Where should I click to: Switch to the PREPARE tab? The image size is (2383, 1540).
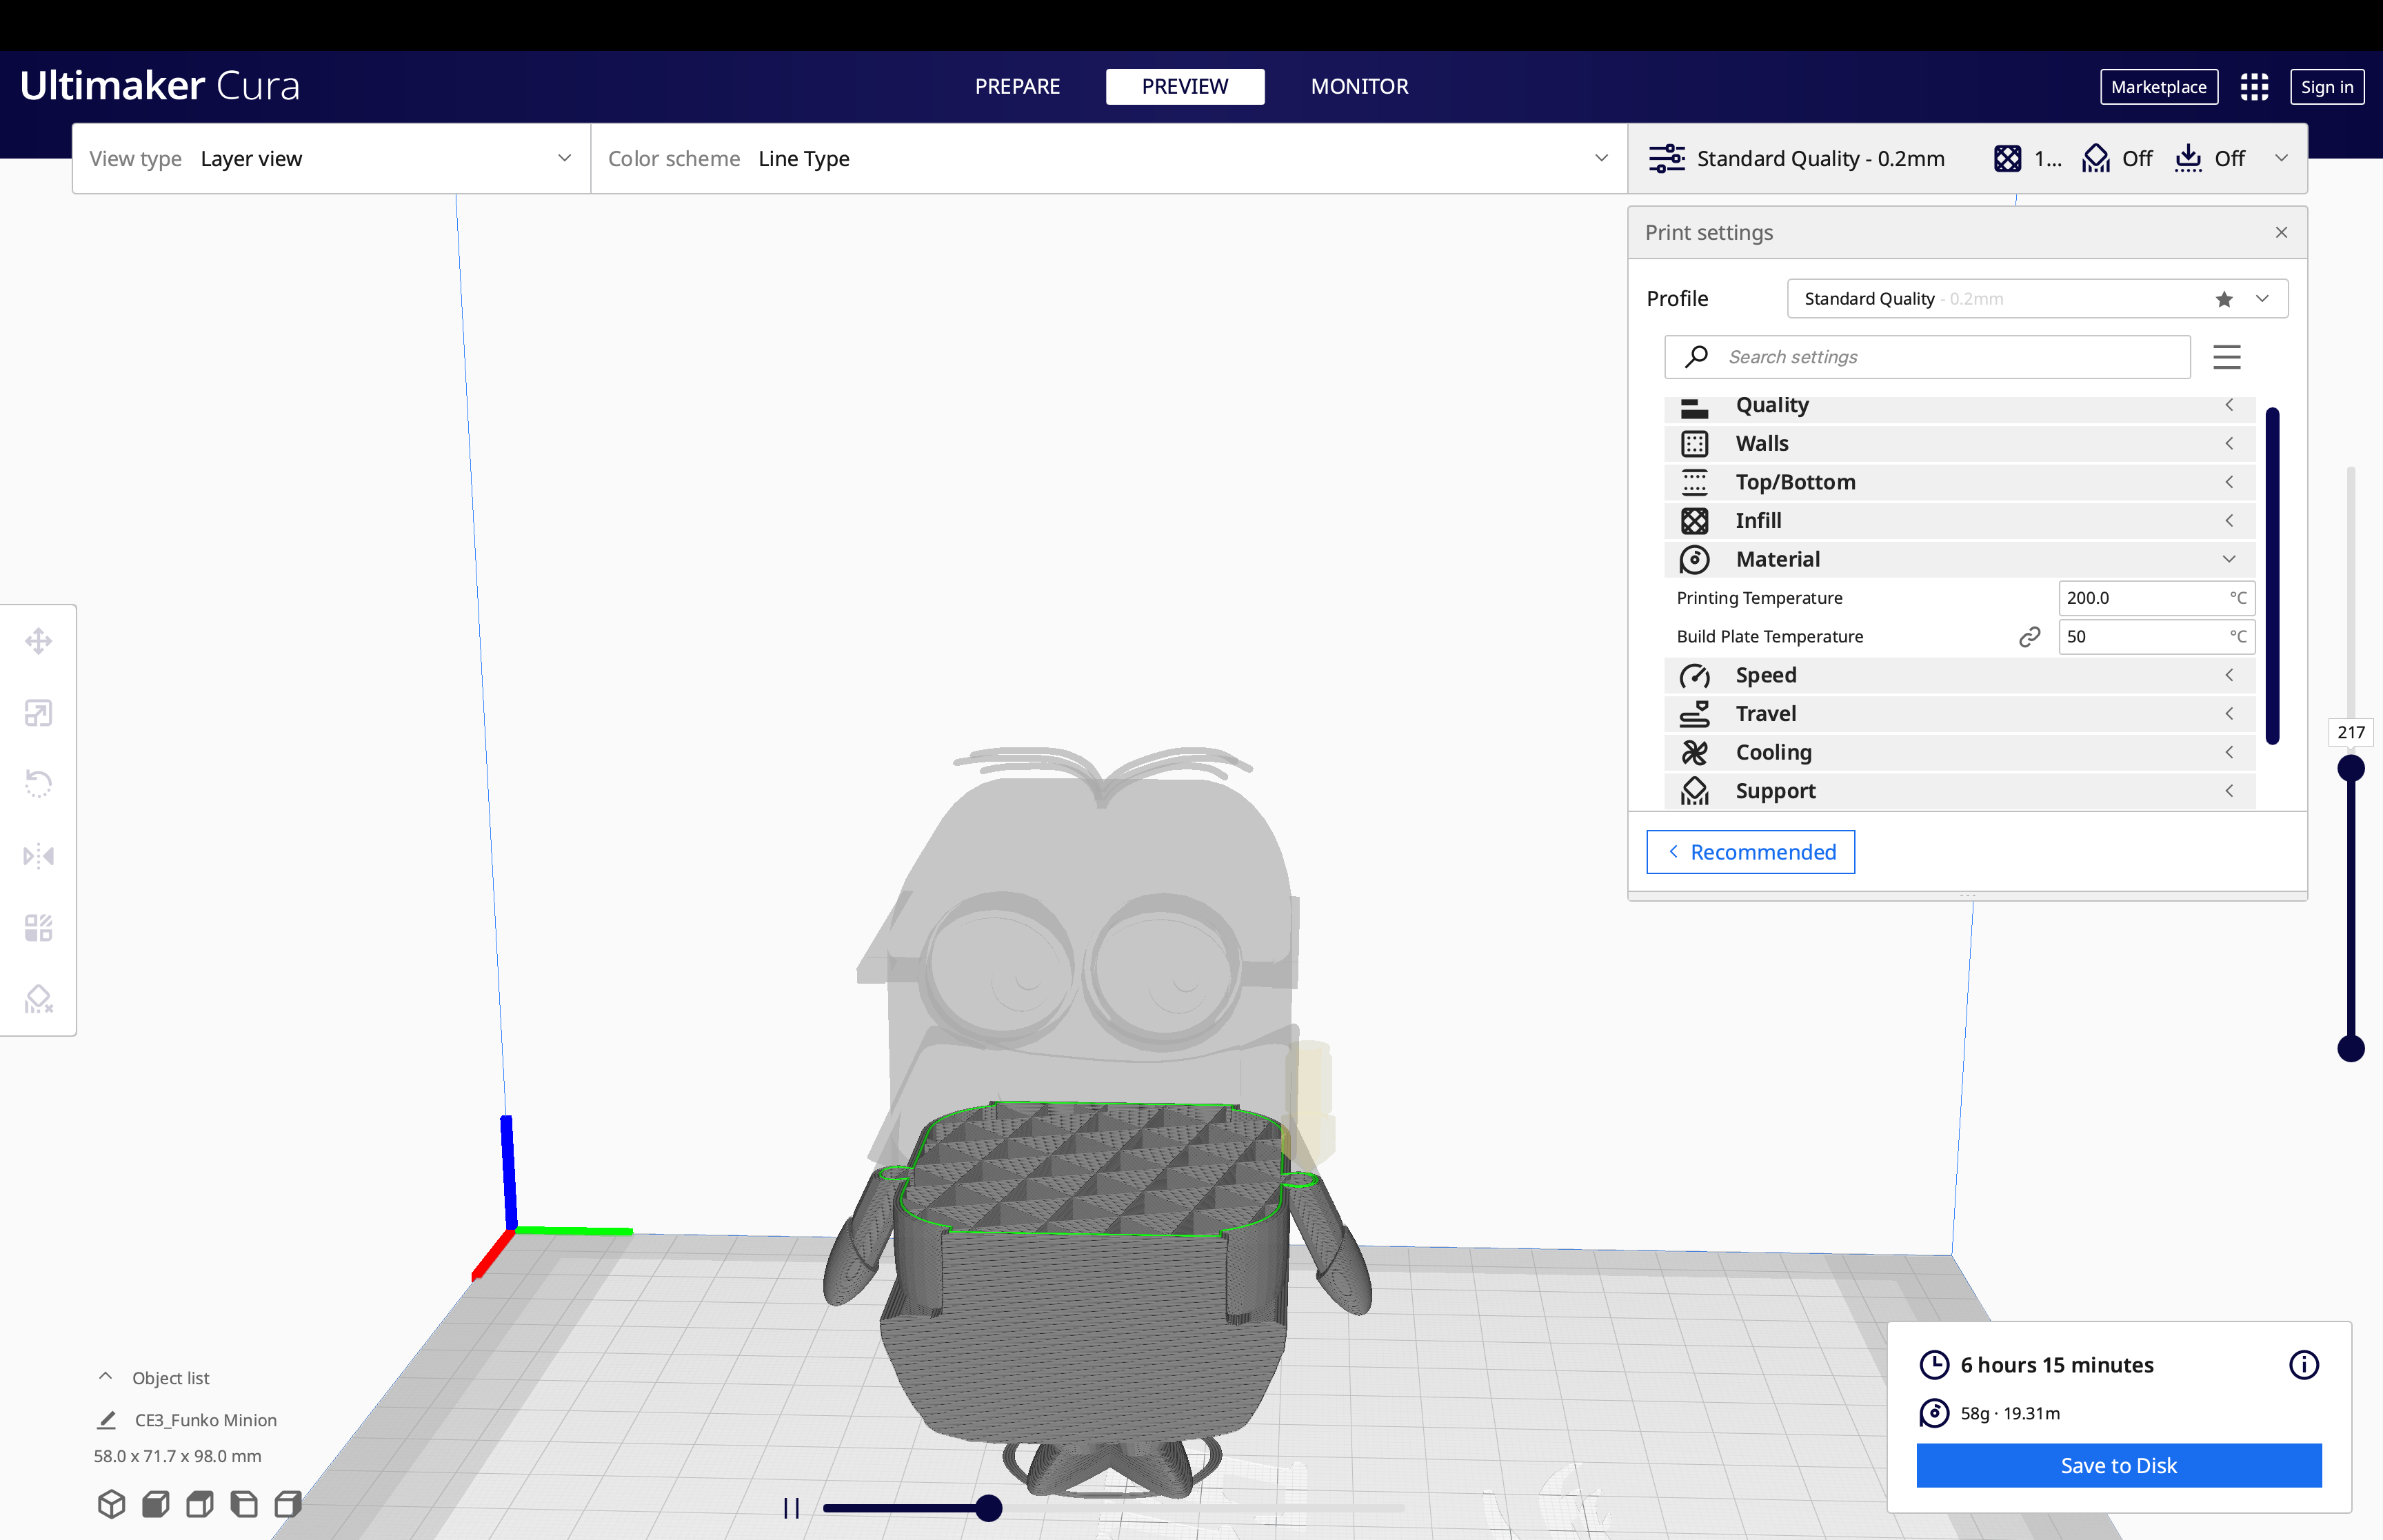[1016, 85]
